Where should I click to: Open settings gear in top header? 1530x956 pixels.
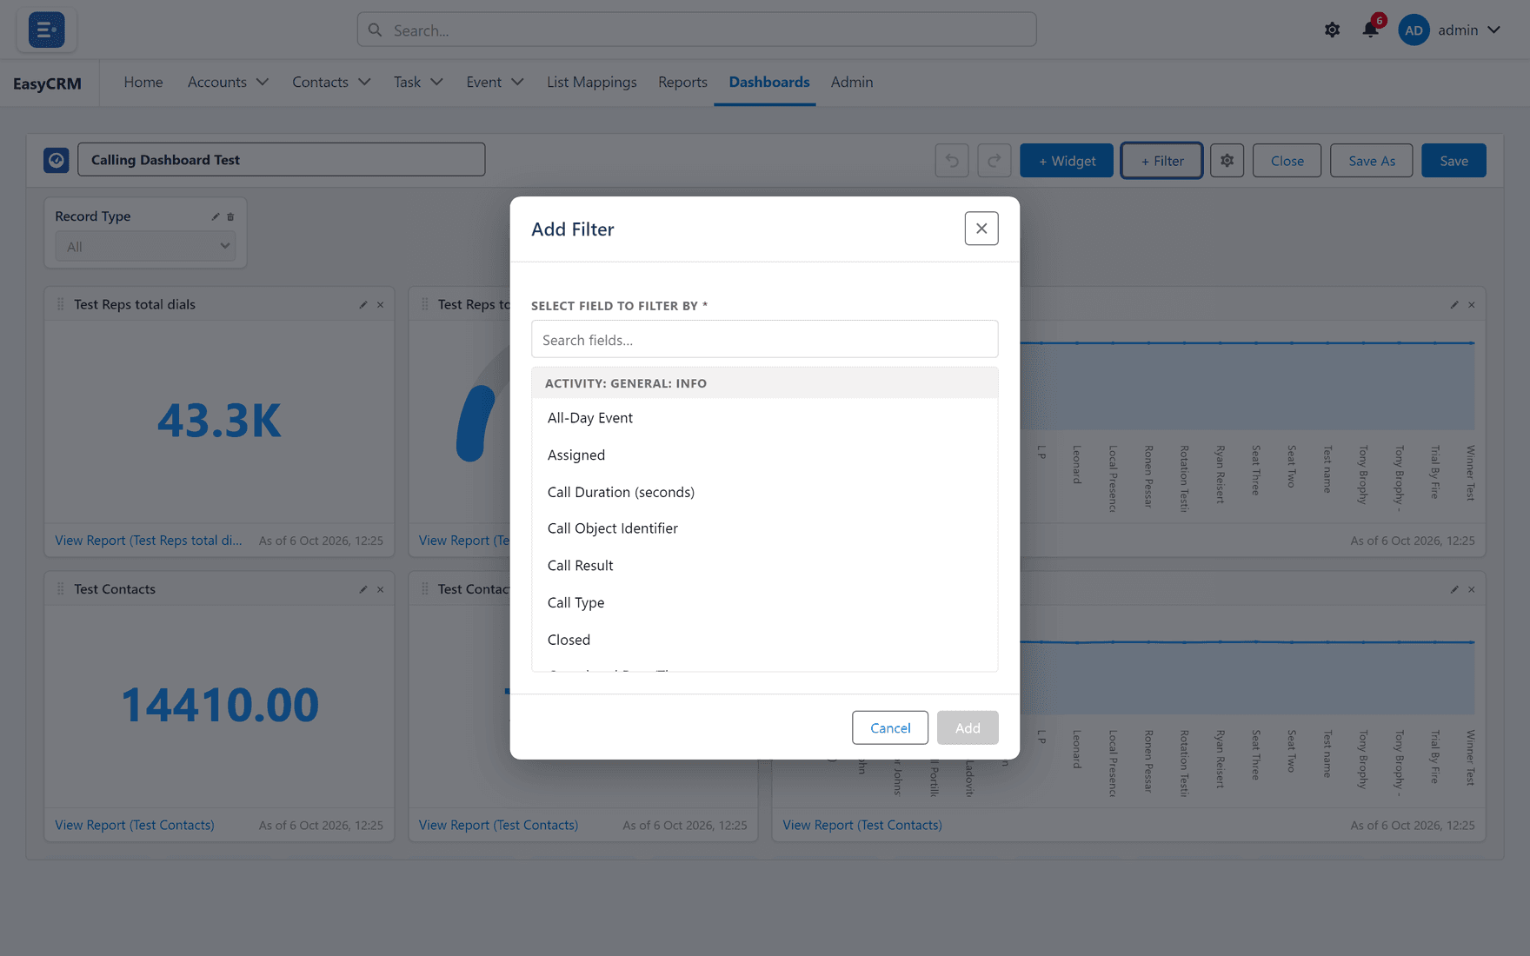pos(1332,30)
